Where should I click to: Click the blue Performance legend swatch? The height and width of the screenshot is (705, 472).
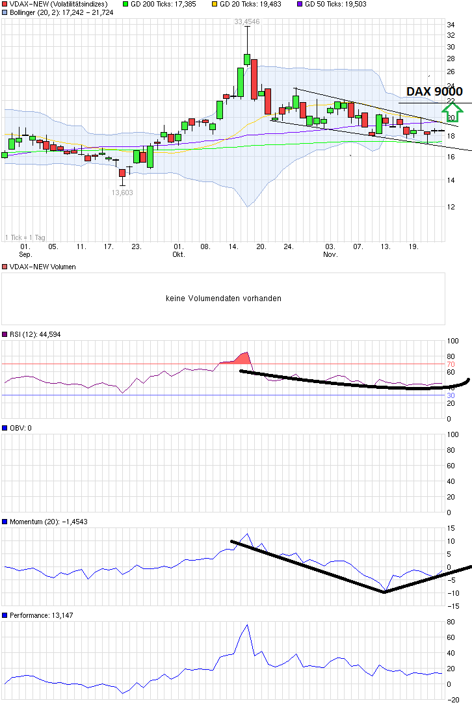click(5, 615)
